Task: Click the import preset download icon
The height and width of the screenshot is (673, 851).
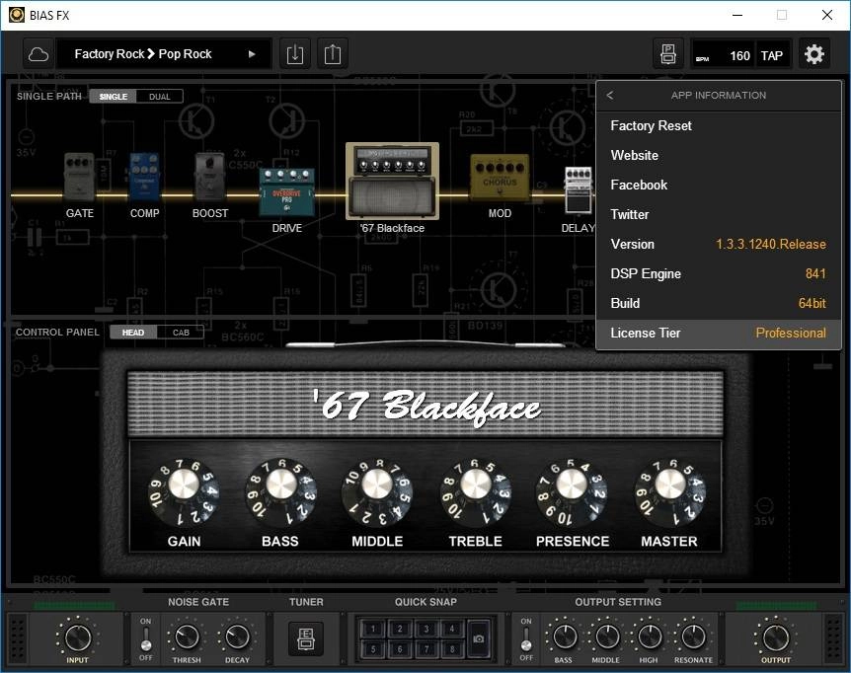Action: (x=295, y=54)
